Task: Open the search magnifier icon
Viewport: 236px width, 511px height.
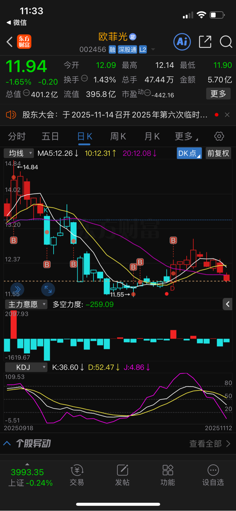Action: (226, 41)
